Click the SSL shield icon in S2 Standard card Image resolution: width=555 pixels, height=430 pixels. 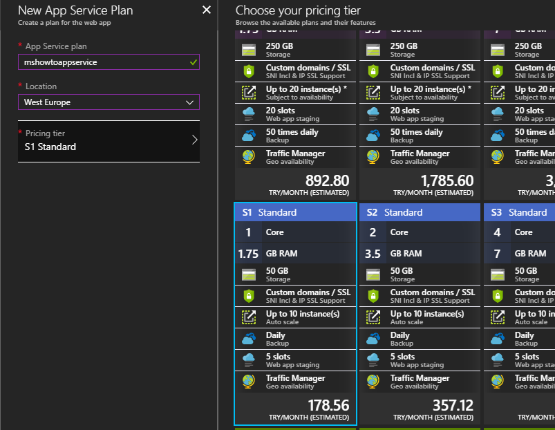[x=373, y=296]
